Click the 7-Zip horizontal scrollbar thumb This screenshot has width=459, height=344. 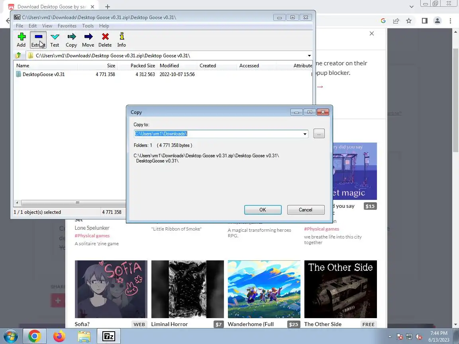(x=78, y=202)
